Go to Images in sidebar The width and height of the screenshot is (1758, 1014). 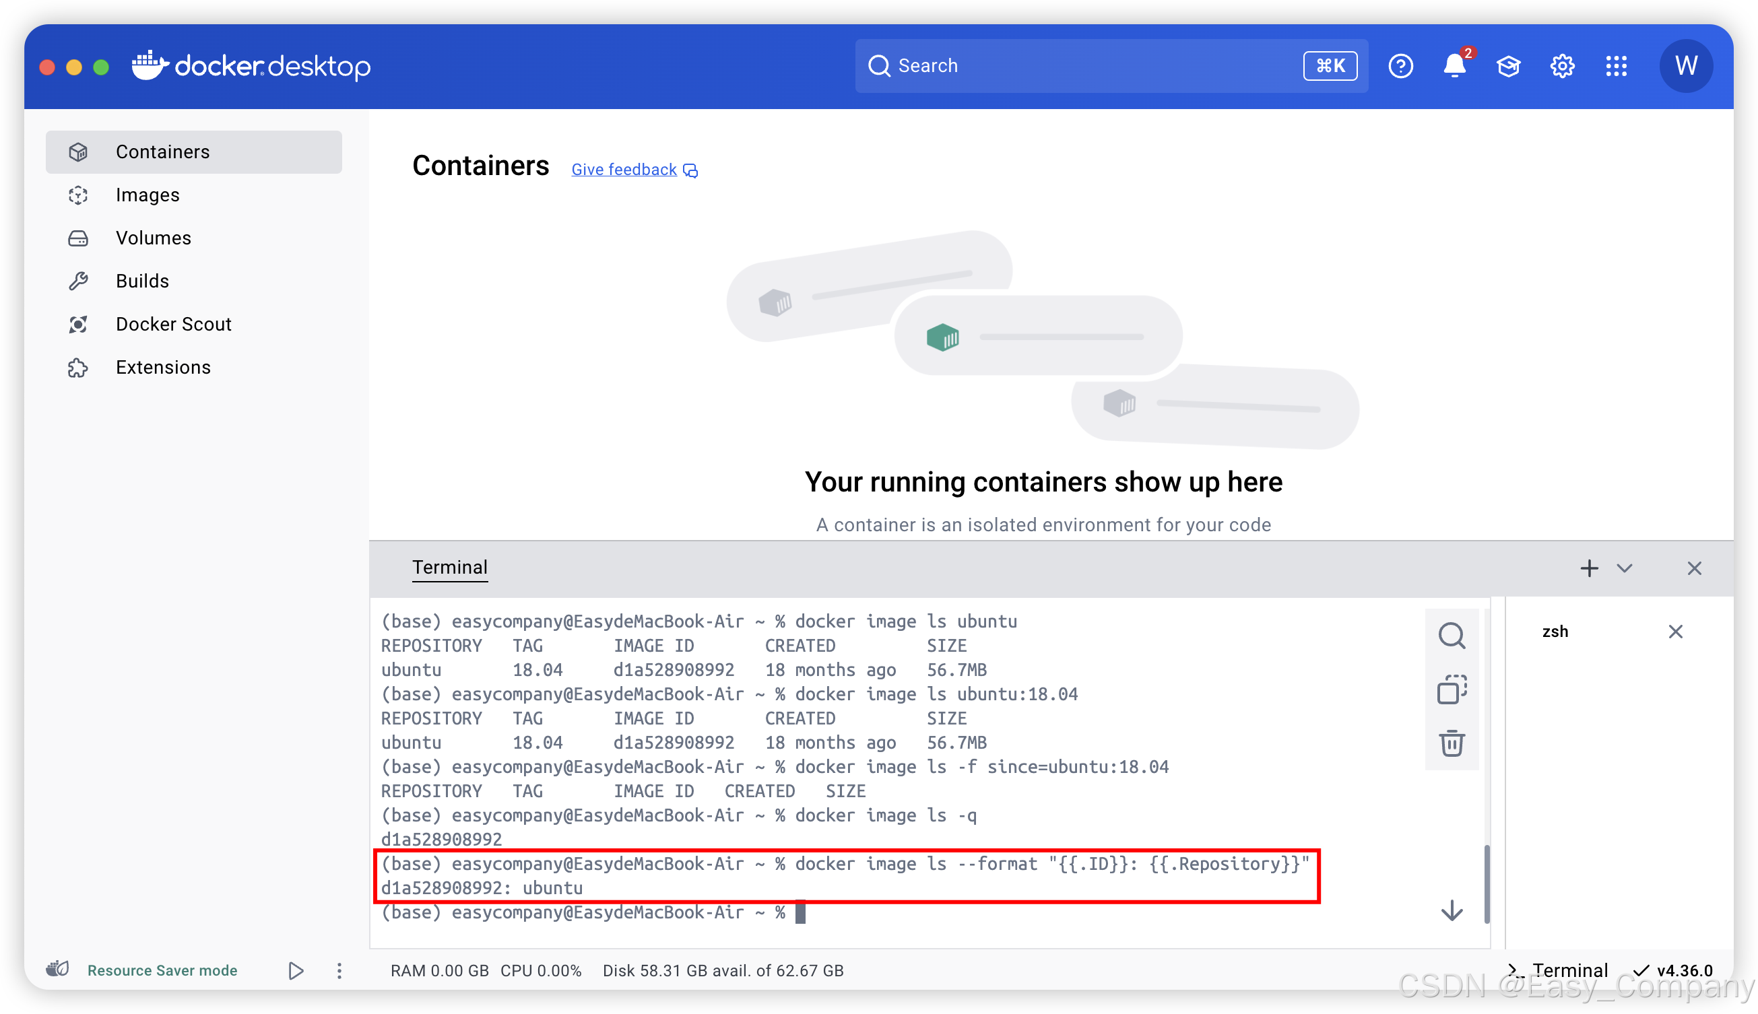point(148,195)
